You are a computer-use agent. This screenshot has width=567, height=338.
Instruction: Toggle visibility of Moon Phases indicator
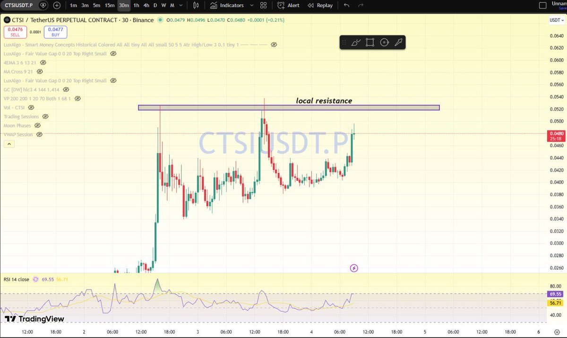click(x=37, y=125)
